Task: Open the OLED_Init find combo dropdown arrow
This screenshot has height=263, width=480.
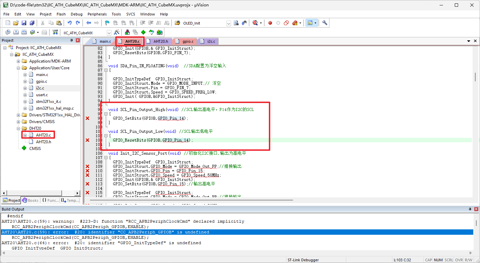Action: pos(229,23)
